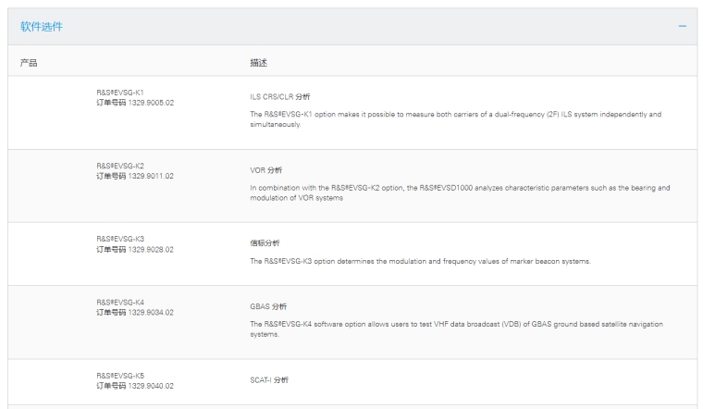This screenshot has width=703, height=409.
Task: Open the R&S®EVSG-K4 product link
Action: tap(120, 303)
